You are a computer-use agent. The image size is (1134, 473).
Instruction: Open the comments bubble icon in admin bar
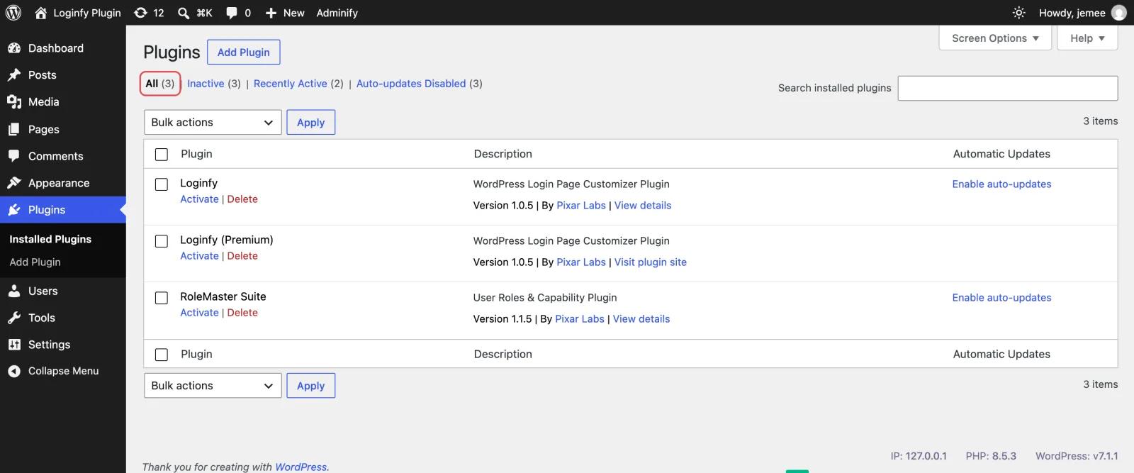tap(232, 13)
